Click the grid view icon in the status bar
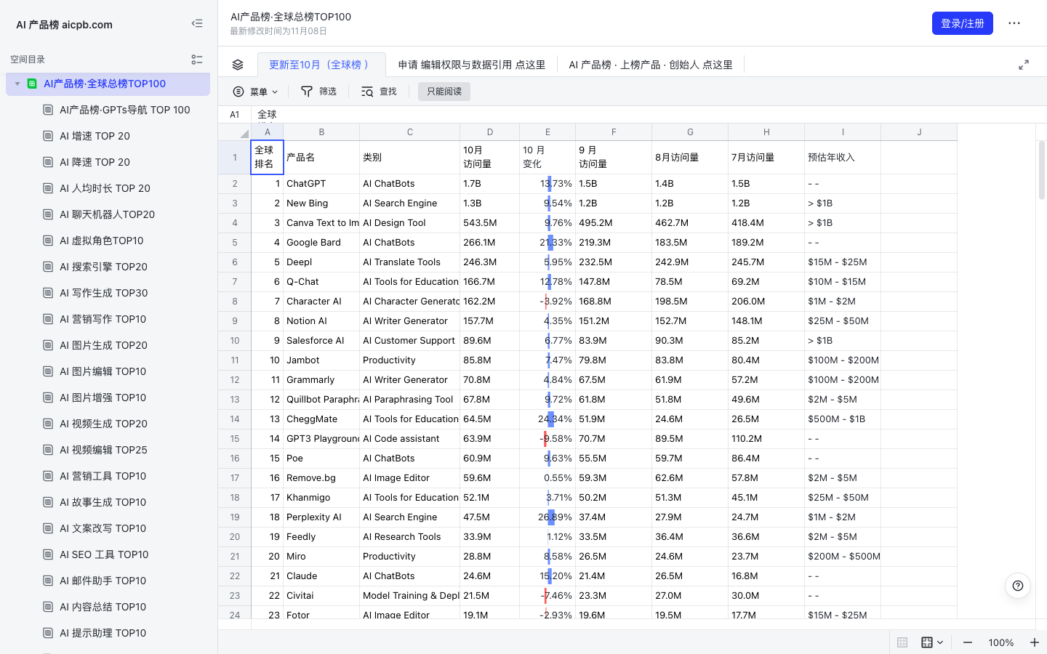Image resolution: width=1047 pixels, height=654 pixels. (902, 642)
